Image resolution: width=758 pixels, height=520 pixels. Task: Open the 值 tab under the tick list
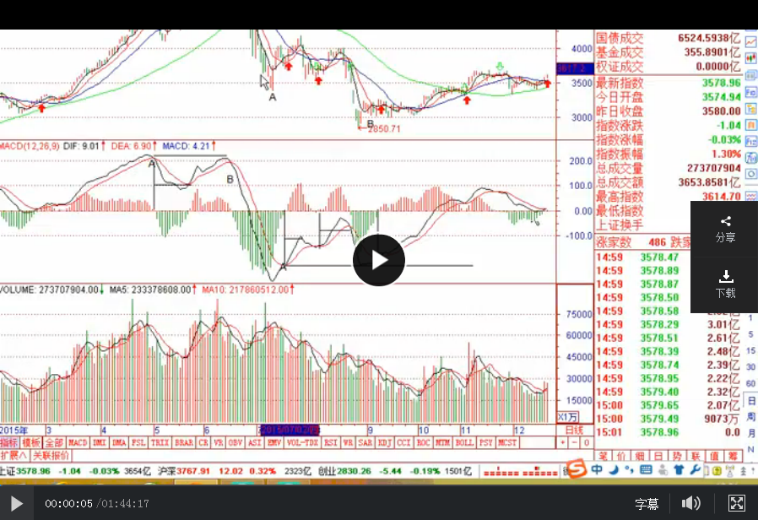(x=714, y=456)
